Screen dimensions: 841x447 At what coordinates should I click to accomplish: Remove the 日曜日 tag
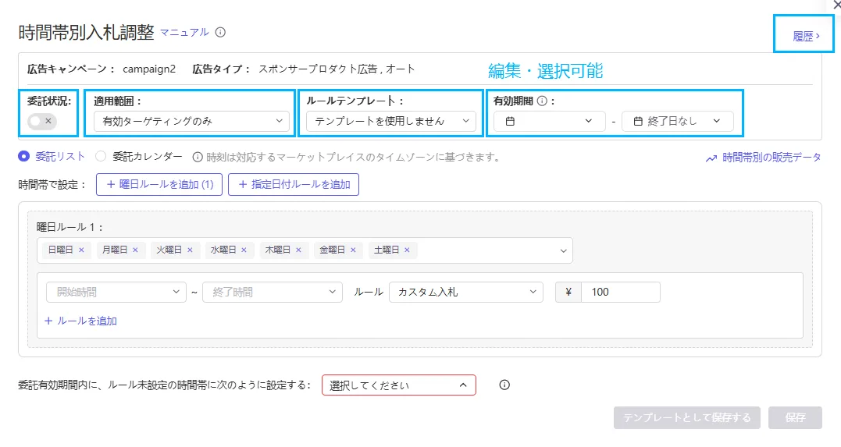(x=81, y=250)
